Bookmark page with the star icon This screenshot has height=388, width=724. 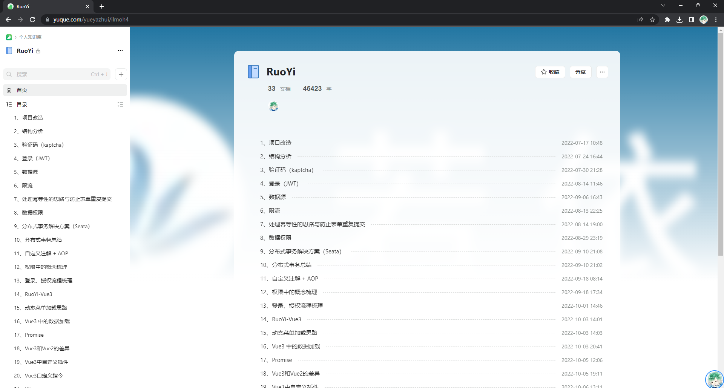652,20
